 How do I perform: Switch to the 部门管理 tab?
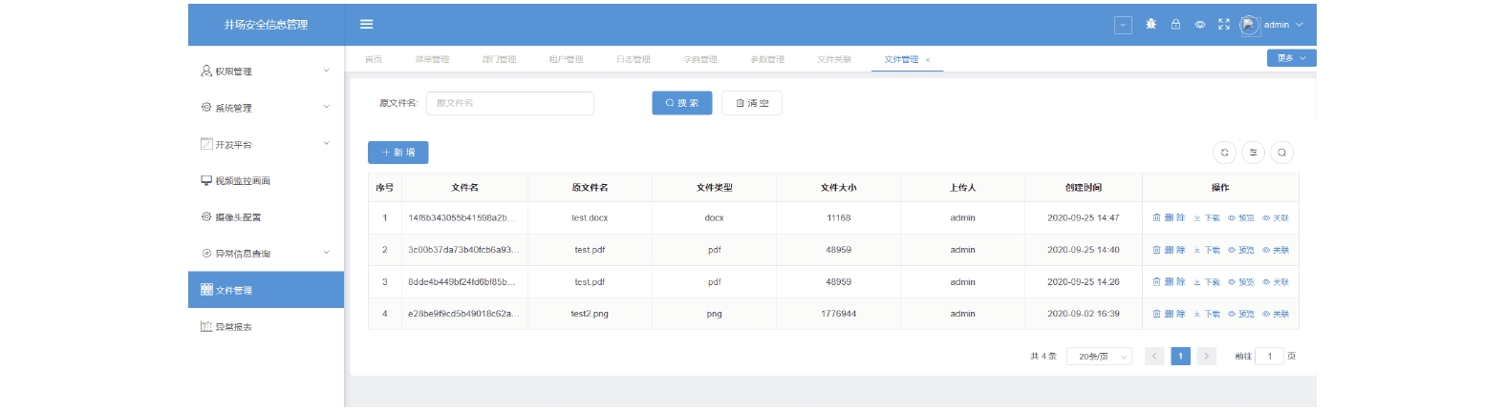[x=499, y=59]
